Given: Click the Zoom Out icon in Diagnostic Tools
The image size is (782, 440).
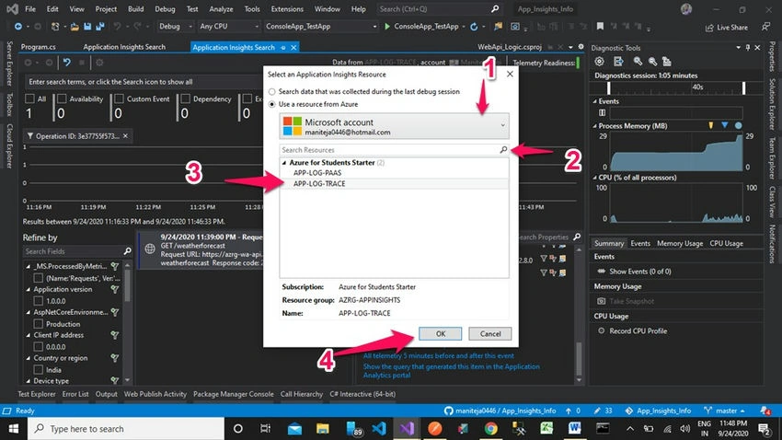Looking at the screenshot, I should click(652, 62).
